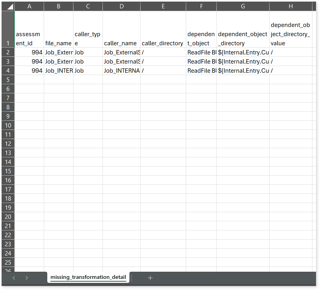Select cell D4 with Job_INTERNA
This screenshot has width=320, height=290.
pos(121,70)
